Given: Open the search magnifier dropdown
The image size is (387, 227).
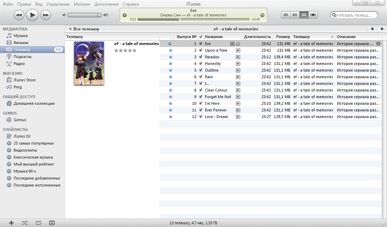Looking at the screenshot, I should tap(335, 15).
